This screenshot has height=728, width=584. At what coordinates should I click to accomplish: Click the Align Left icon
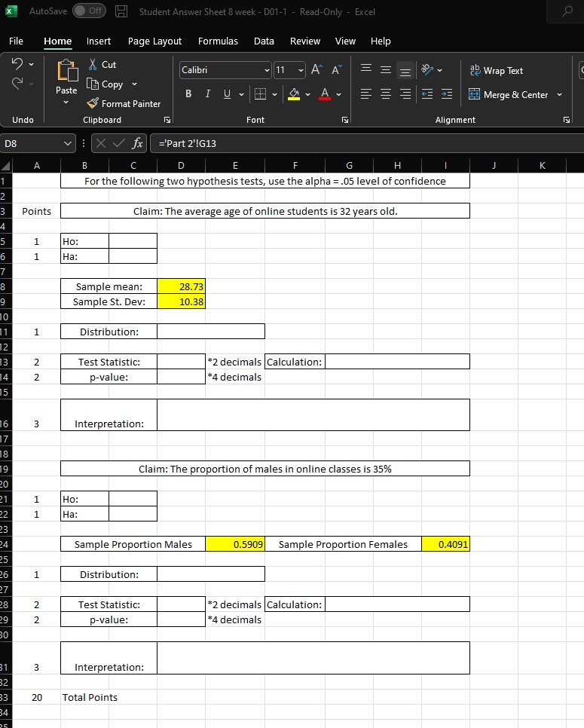click(x=366, y=94)
